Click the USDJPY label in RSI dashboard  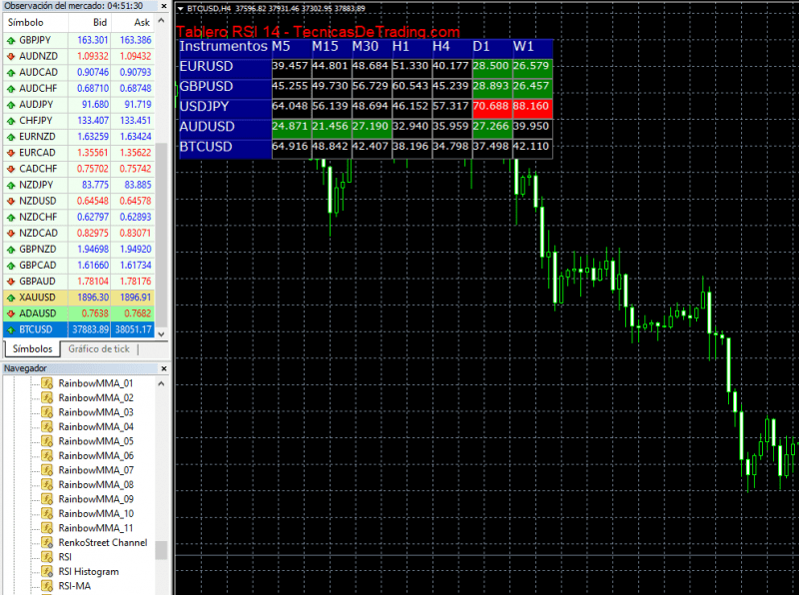click(205, 107)
